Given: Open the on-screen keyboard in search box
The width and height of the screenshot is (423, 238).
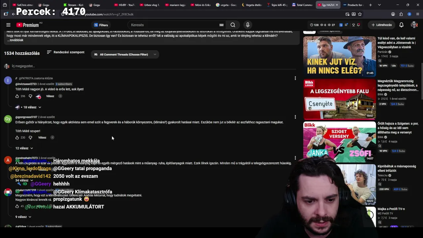Looking at the screenshot, I should click(221, 25).
